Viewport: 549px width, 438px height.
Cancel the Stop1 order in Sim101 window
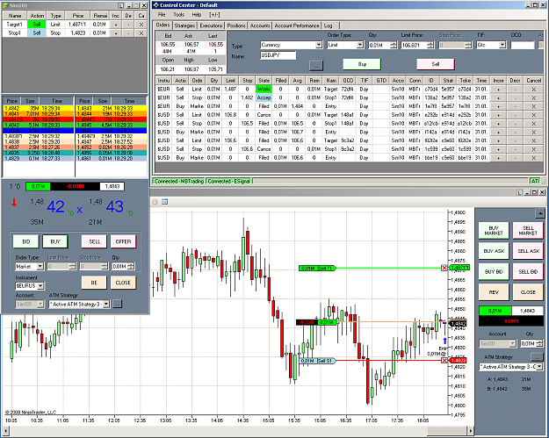click(x=141, y=33)
